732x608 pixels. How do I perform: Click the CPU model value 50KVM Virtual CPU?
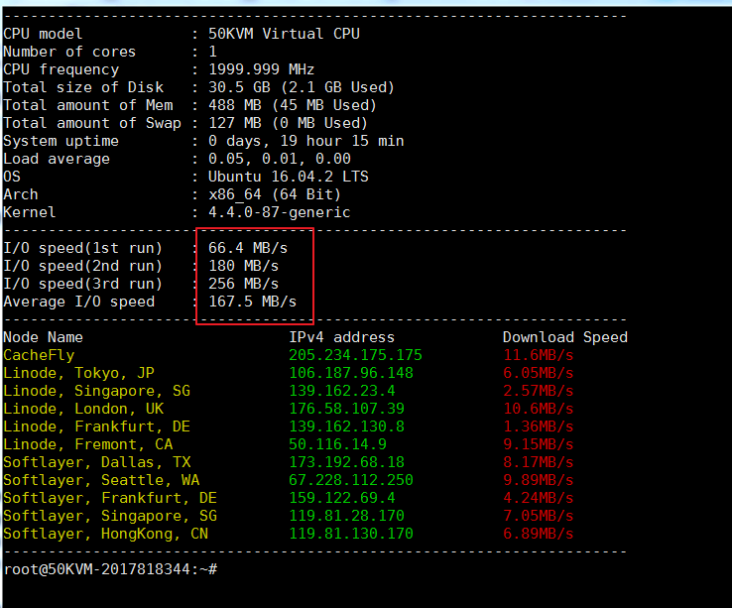point(284,34)
